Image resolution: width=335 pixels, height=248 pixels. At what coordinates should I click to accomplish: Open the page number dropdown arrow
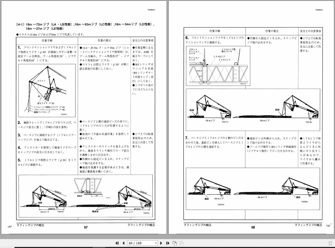pos(156,243)
